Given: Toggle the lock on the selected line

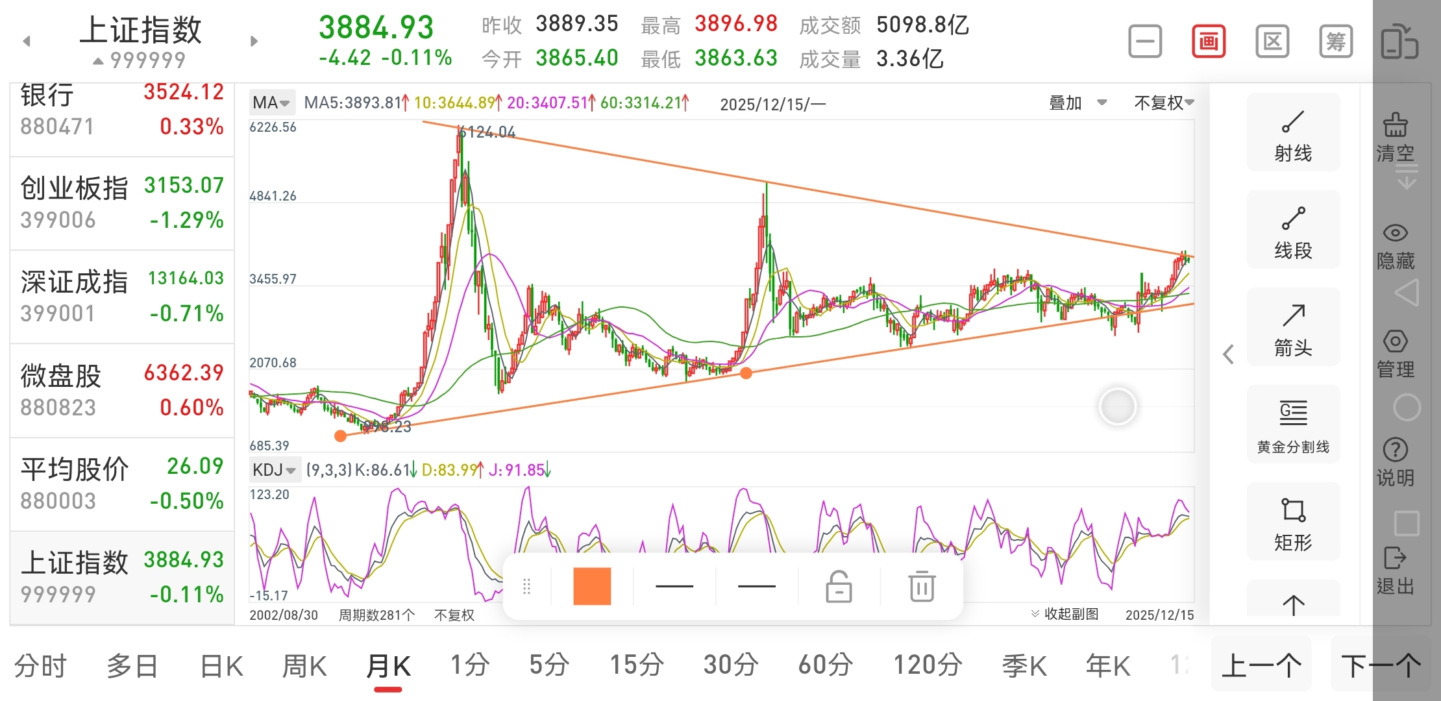Looking at the screenshot, I should (839, 586).
